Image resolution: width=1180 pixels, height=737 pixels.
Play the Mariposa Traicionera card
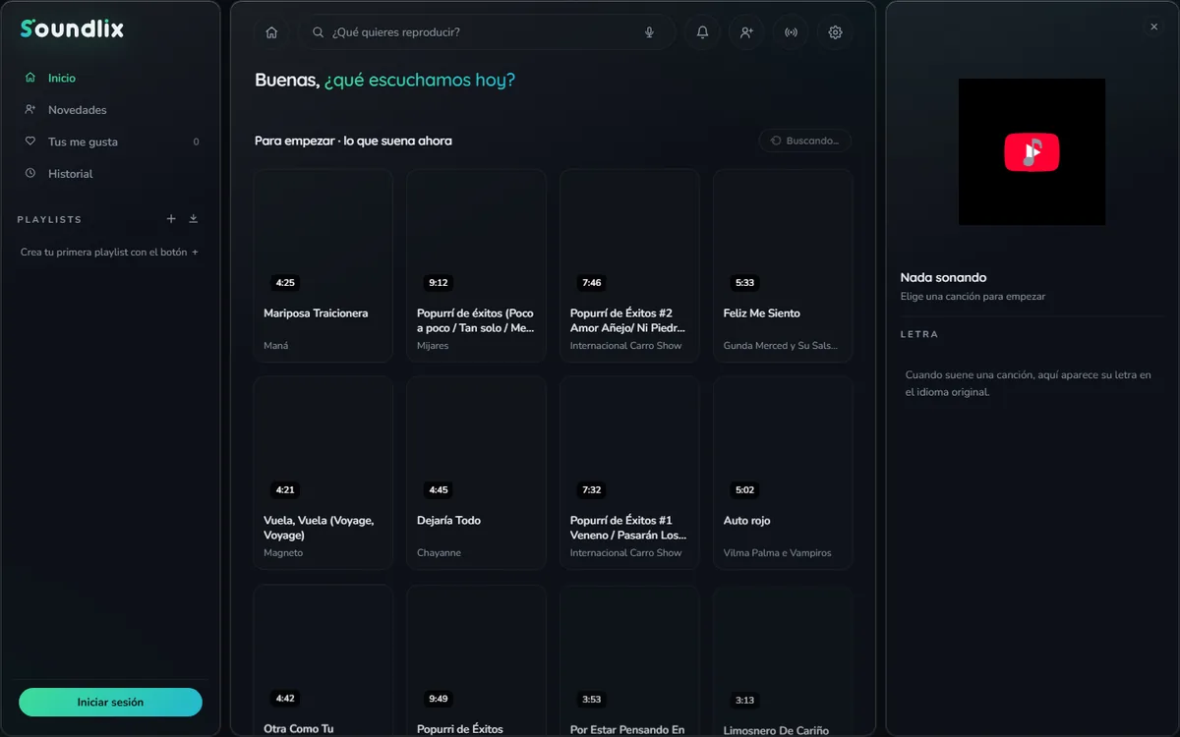pyautogui.click(x=323, y=265)
